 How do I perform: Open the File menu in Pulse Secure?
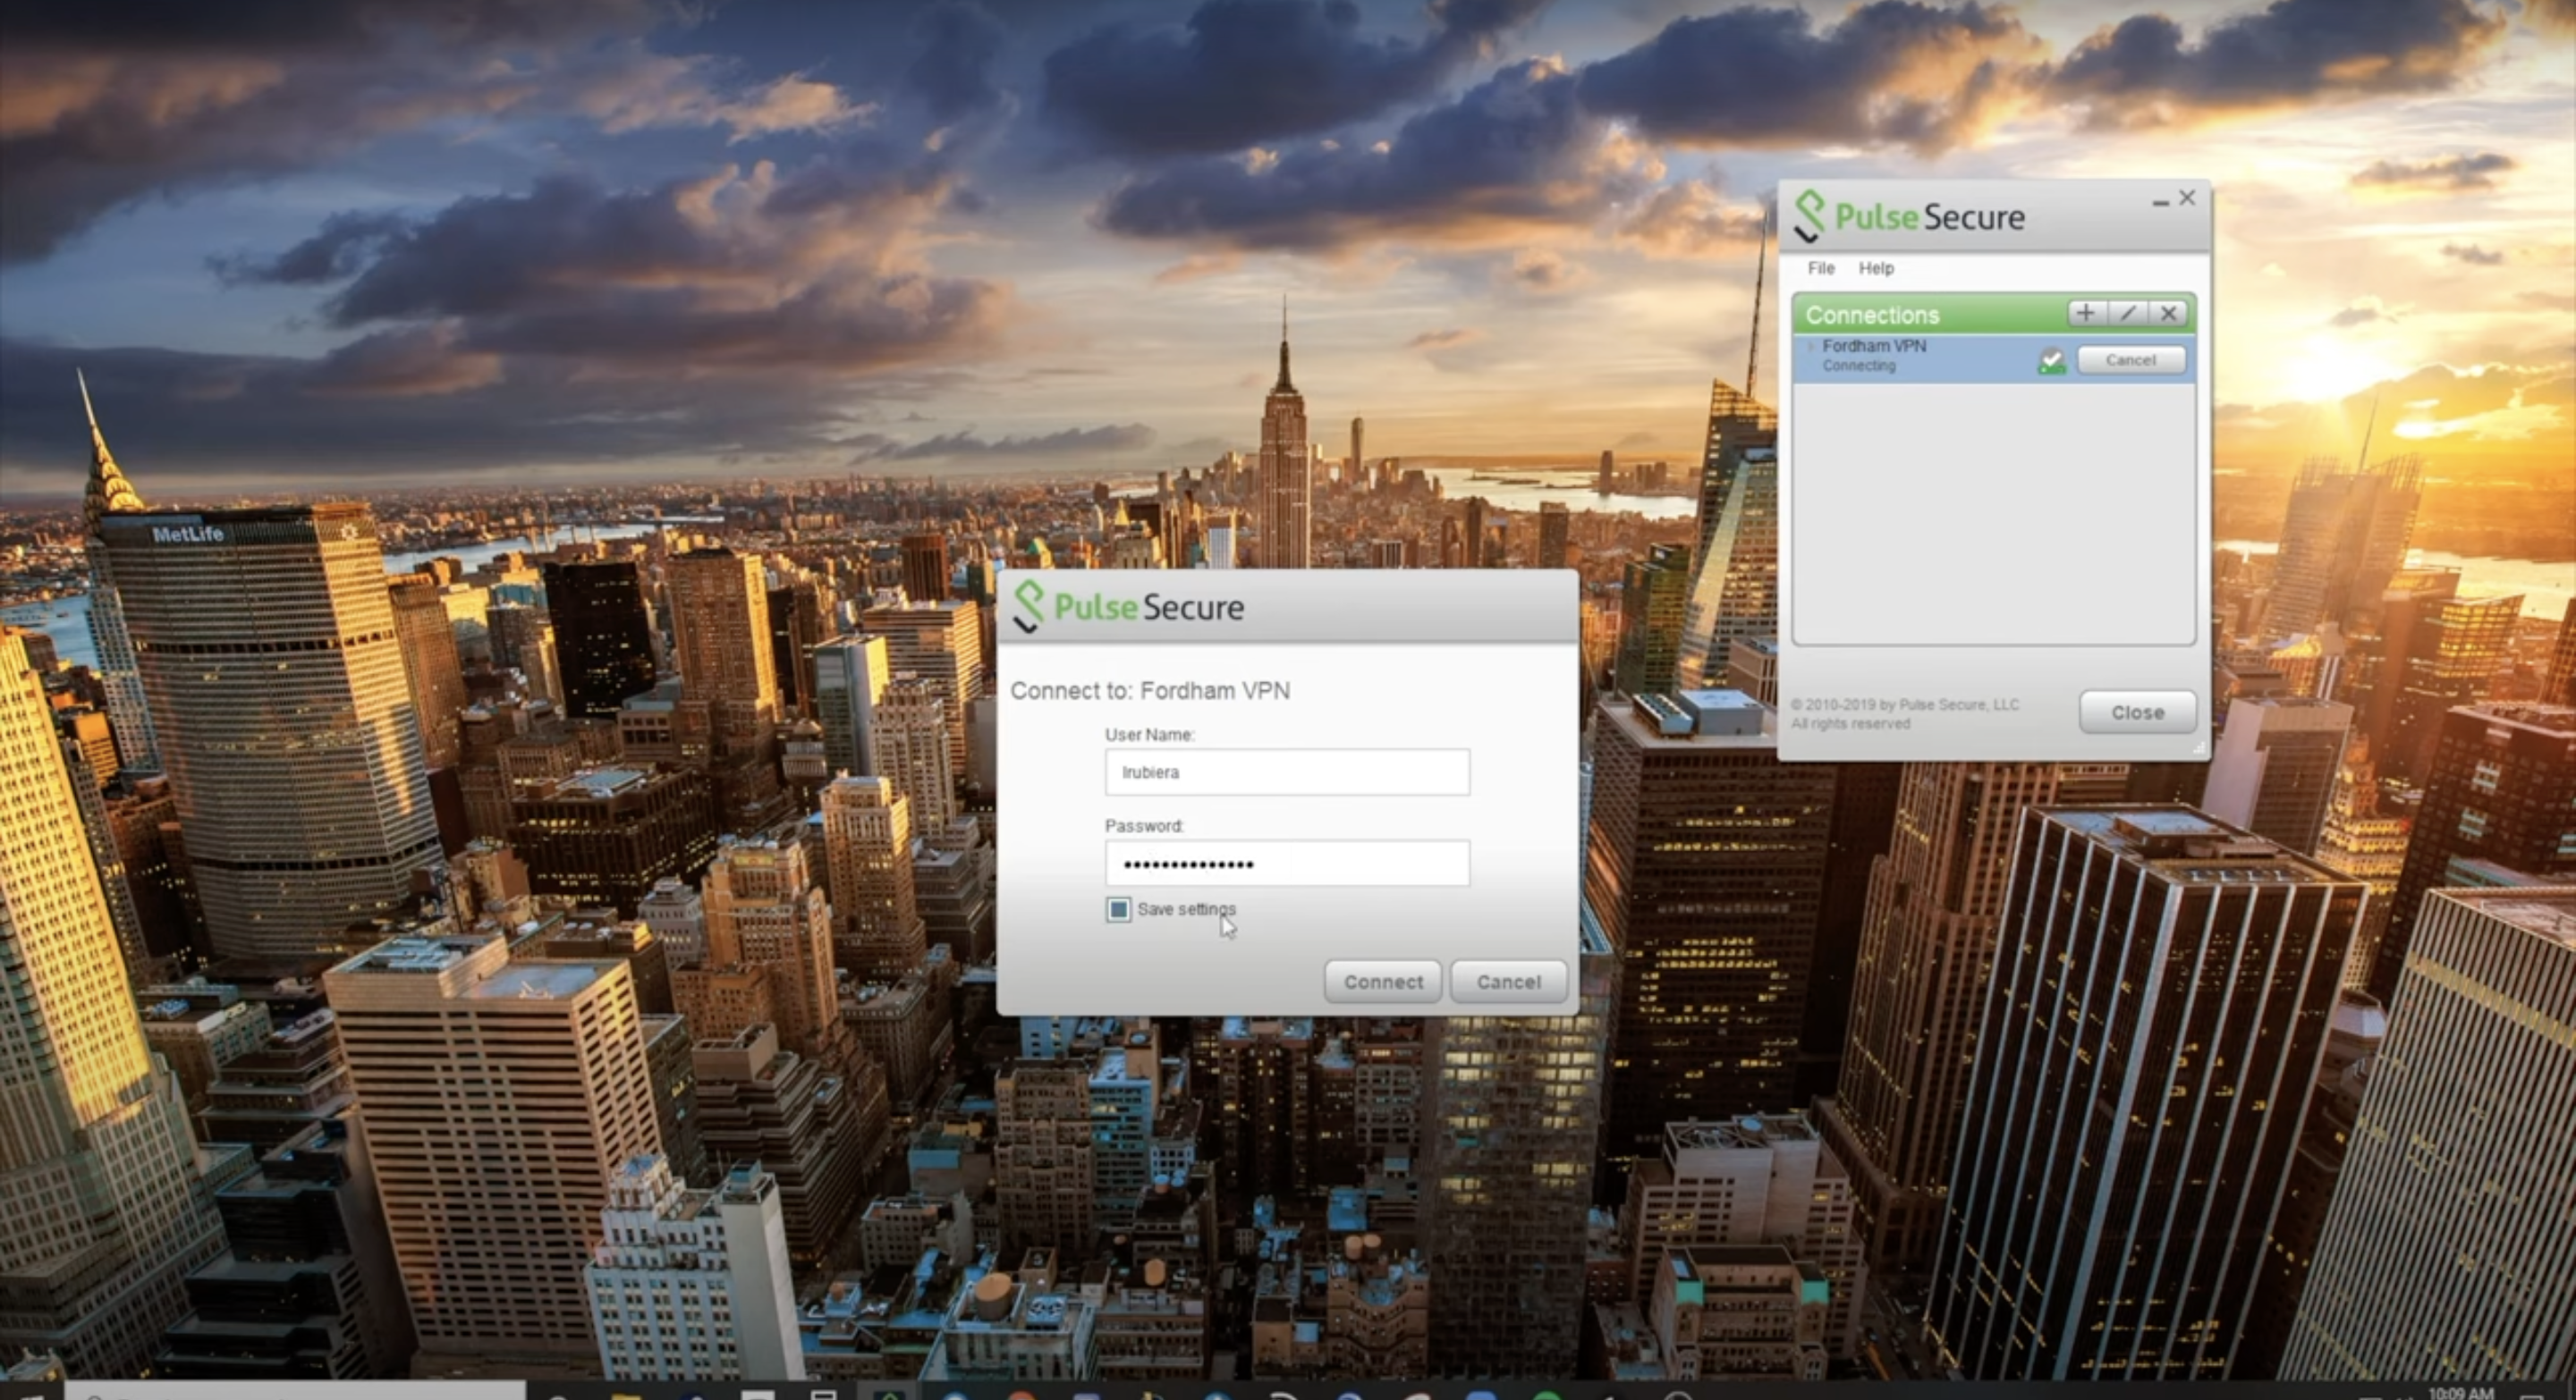click(1821, 268)
